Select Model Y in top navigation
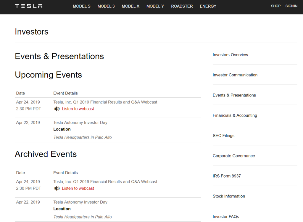Viewport: 303px width, 222px height. (x=155, y=6)
